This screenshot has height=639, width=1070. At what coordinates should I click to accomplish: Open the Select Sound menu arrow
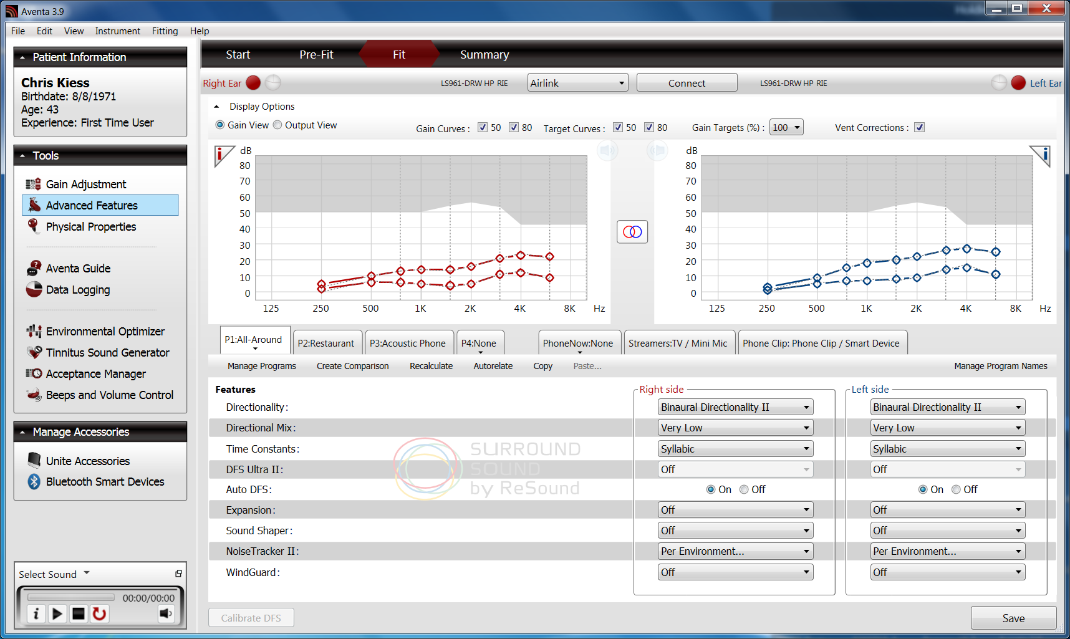click(x=87, y=572)
